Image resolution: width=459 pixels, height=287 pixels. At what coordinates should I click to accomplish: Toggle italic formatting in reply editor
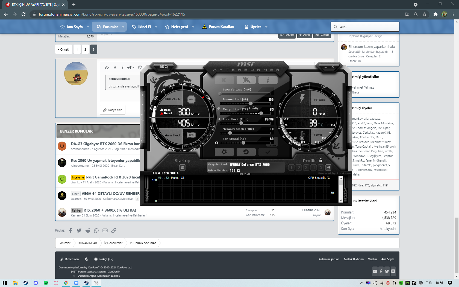coord(122,68)
